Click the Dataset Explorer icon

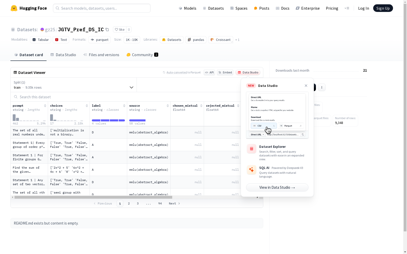(x=252, y=149)
